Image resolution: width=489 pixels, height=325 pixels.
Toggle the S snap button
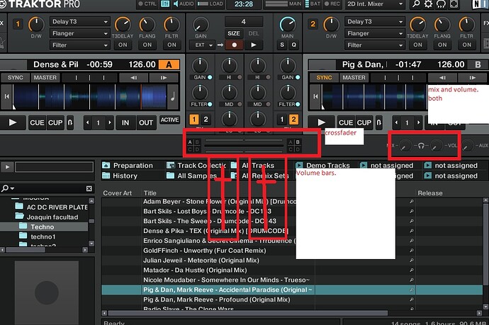point(282,45)
